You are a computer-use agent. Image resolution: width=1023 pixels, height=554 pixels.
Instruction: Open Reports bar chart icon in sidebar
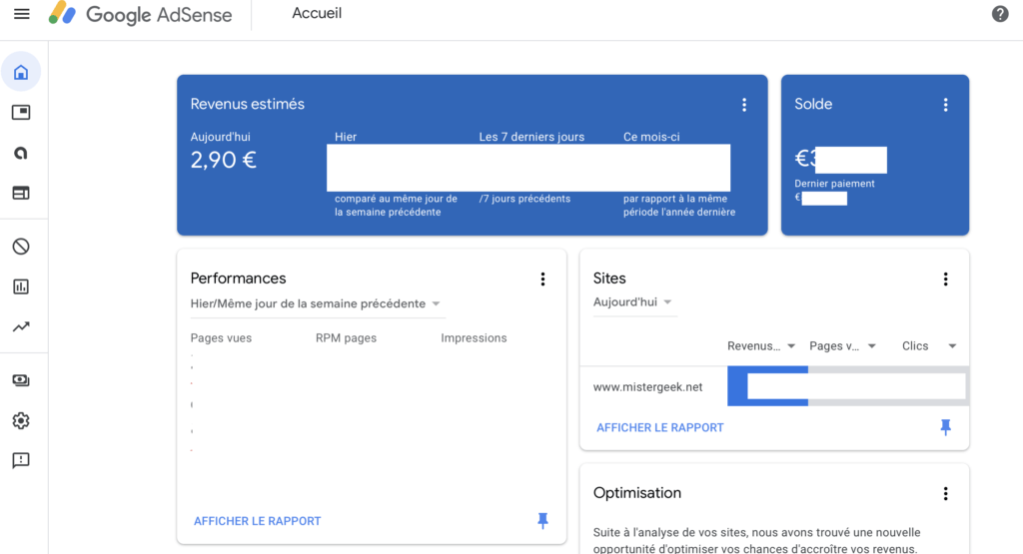21,286
